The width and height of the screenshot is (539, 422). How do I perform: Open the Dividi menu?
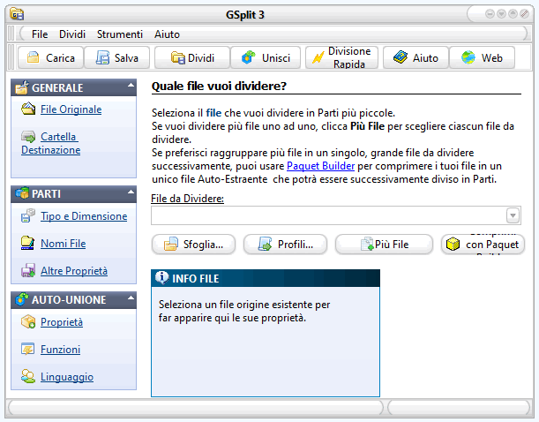point(72,34)
